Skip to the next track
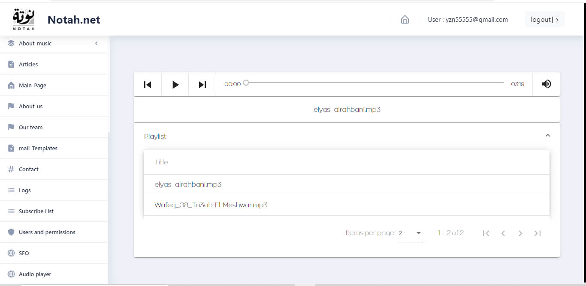Image resolution: width=586 pixels, height=286 pixels. [x=202, y=84]
